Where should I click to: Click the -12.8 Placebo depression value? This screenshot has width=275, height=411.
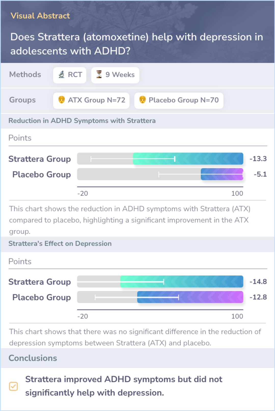[258, 297]
